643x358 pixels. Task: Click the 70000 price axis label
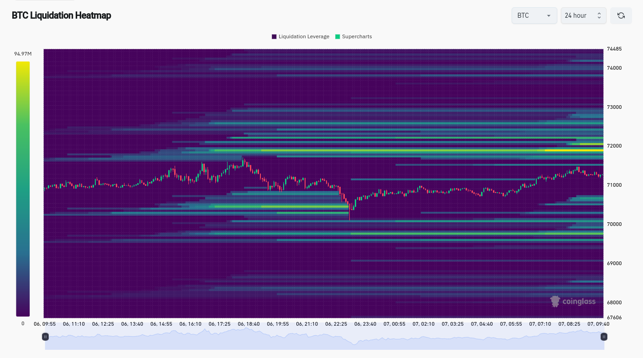(x=614, y=224)
